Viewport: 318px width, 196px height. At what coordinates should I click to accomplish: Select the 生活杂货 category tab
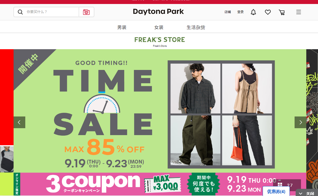[196, 27]
